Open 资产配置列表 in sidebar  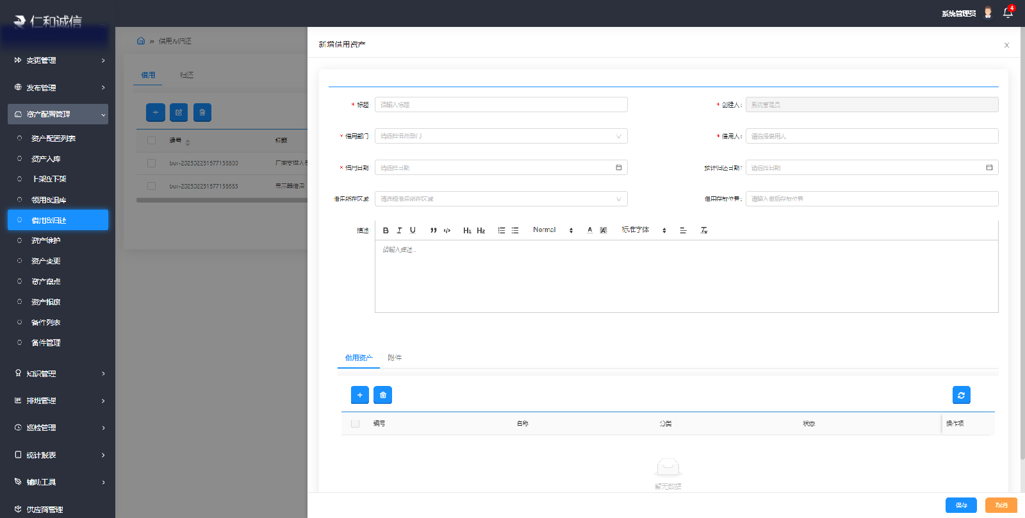click(x=54, y=138)
